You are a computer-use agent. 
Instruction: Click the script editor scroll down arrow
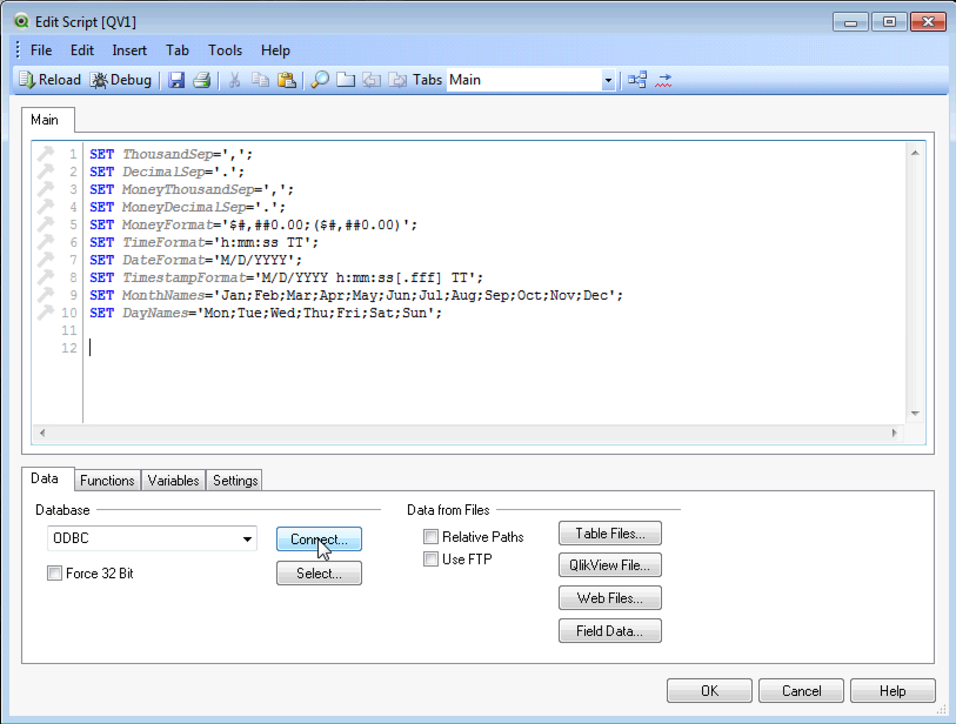coord(915,413)
